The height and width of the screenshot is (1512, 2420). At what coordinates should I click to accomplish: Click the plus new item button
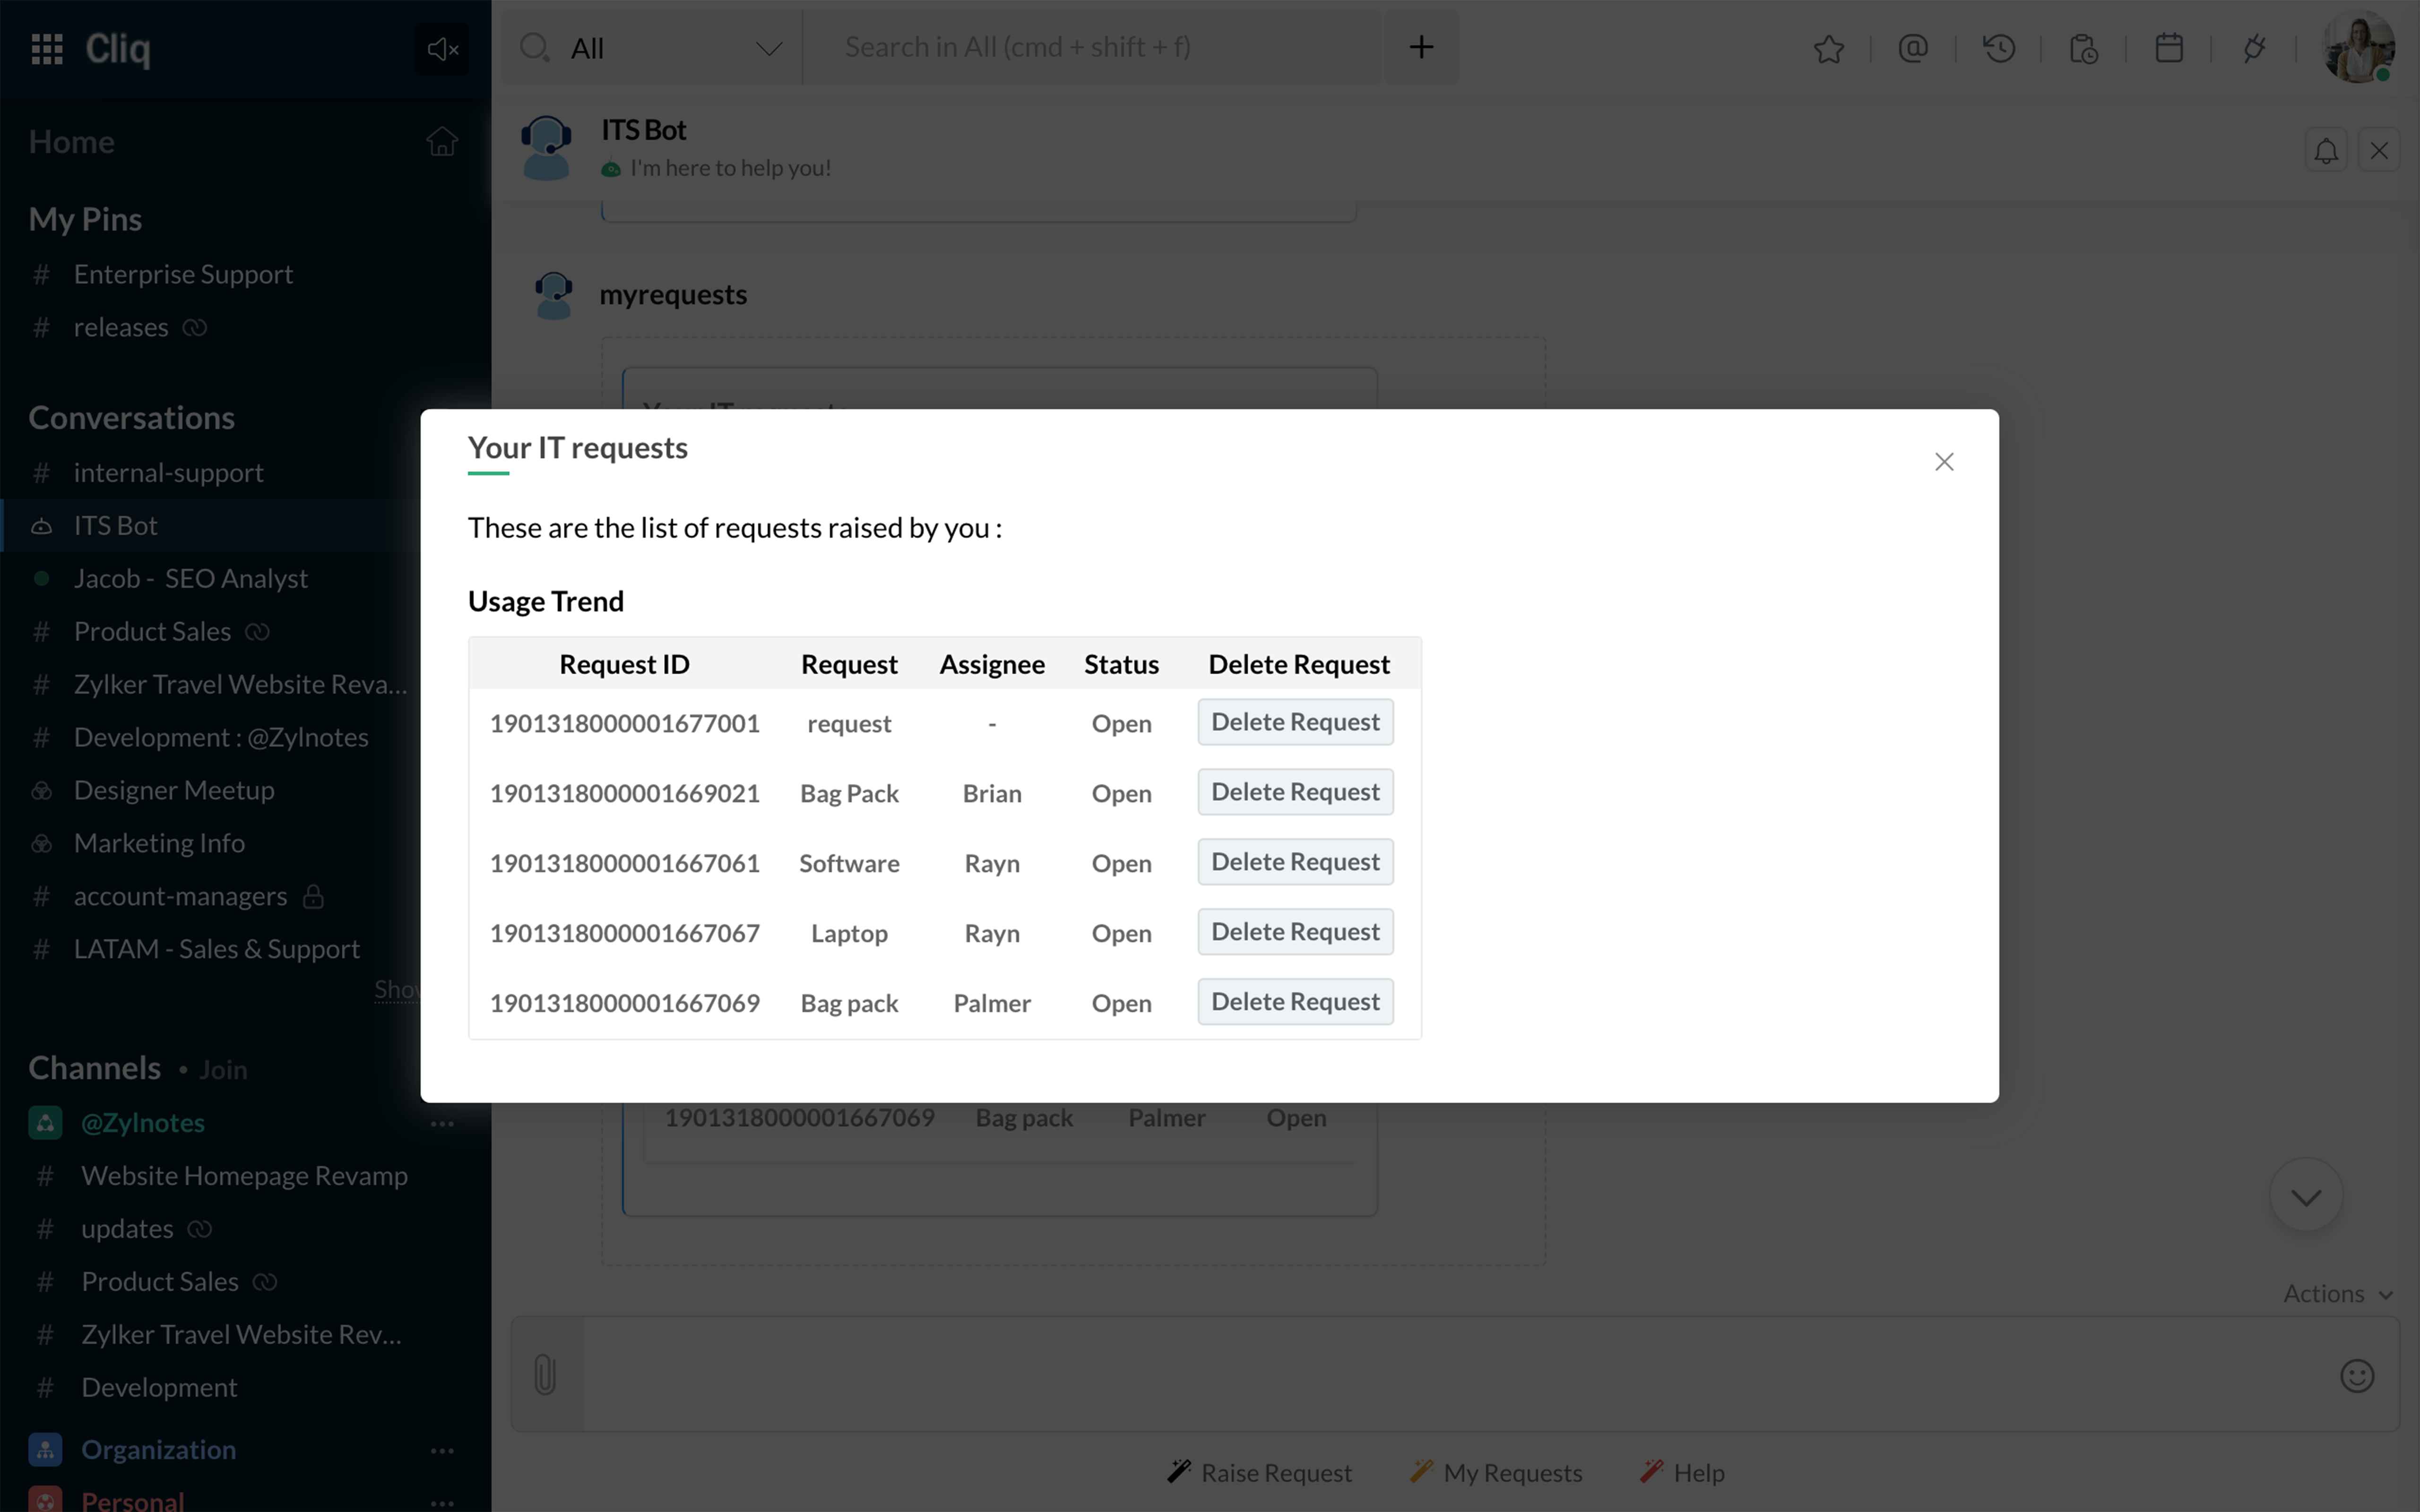[x=1421, y=47]
